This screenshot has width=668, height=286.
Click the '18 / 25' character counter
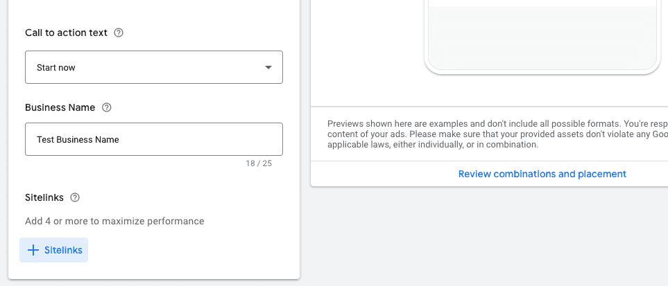tap(259, 163)
